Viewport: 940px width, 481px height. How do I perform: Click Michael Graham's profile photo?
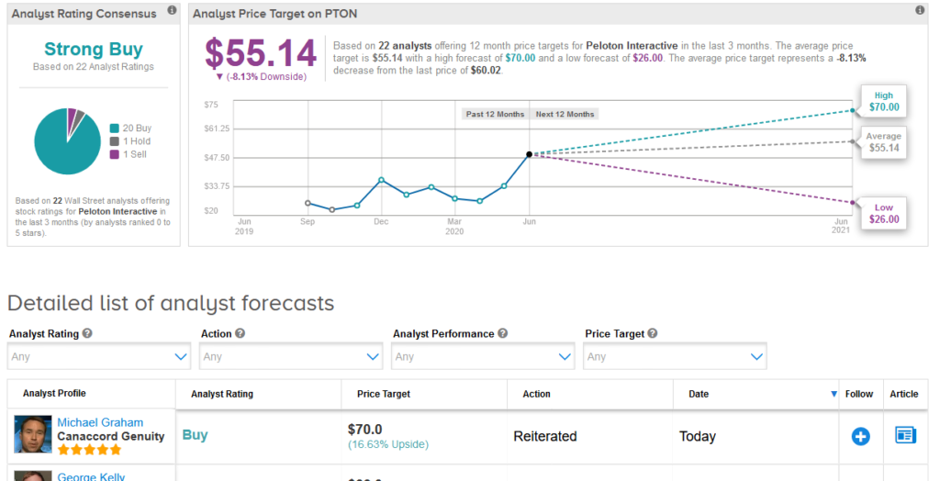click(x=33, y=434)
